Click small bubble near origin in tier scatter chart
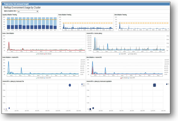This screenshot has width=178, height=121. click(9, 108)
